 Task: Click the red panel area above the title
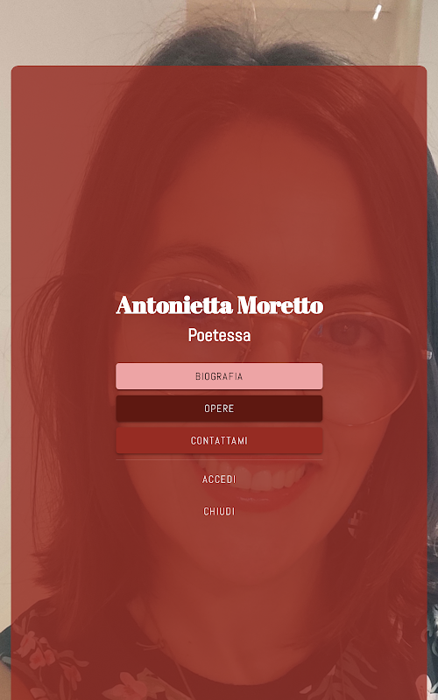[219, 178]
